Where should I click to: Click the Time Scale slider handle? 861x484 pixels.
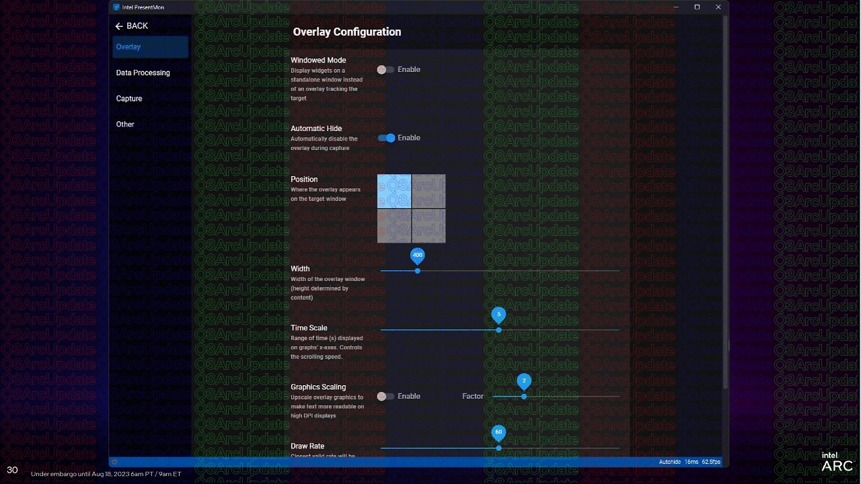pos(498,330)
